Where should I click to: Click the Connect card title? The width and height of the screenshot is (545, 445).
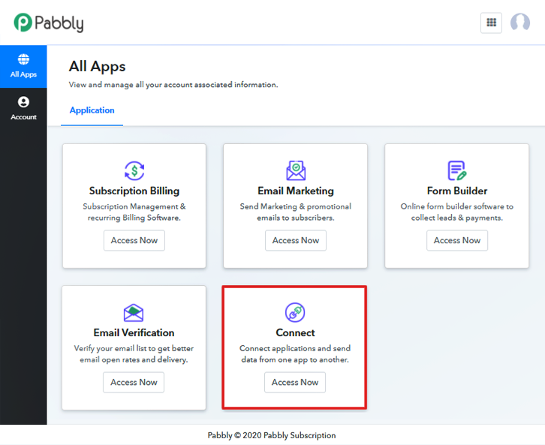click(x=295, y=332)
